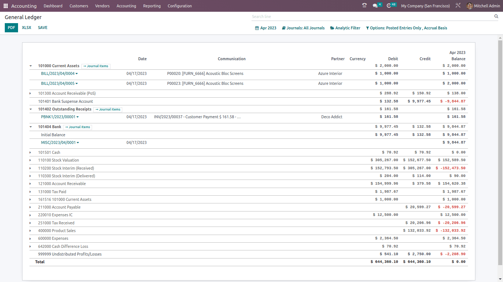Collapse the 101000 Current Assets section
This screenshot has width=503, height=282.
coord(31,66)
